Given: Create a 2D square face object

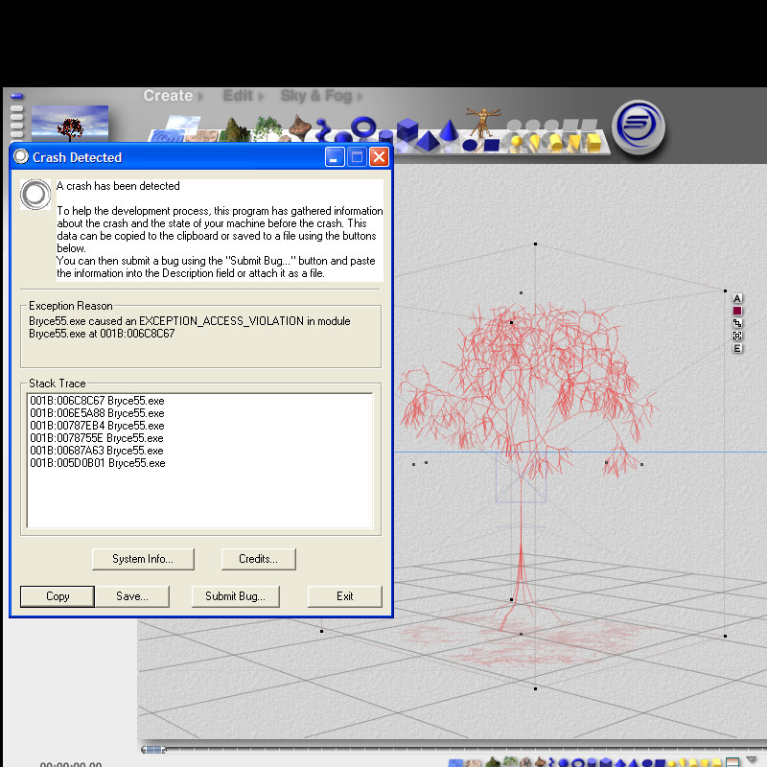Looking at the screenshot, I should click(x=492, y=145).
